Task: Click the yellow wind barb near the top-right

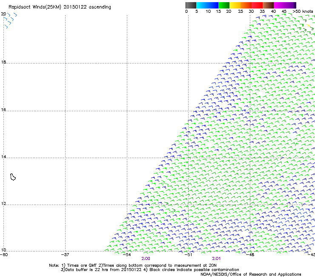Action: 308,26
